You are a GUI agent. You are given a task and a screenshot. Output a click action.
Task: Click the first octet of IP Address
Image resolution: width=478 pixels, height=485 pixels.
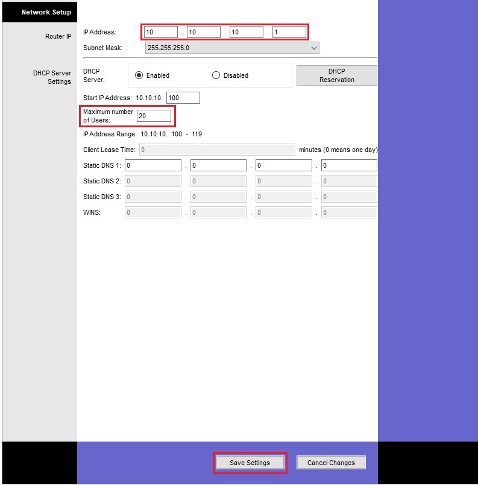coord(161,32)
